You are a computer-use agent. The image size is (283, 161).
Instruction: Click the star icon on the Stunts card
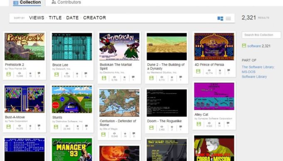click(x=78, y=126)
